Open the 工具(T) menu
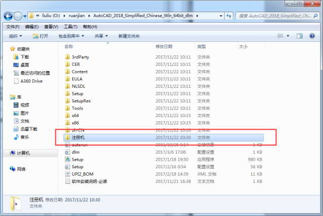The height and width of the screenshot is (216, 323). [x=71, y=27]
